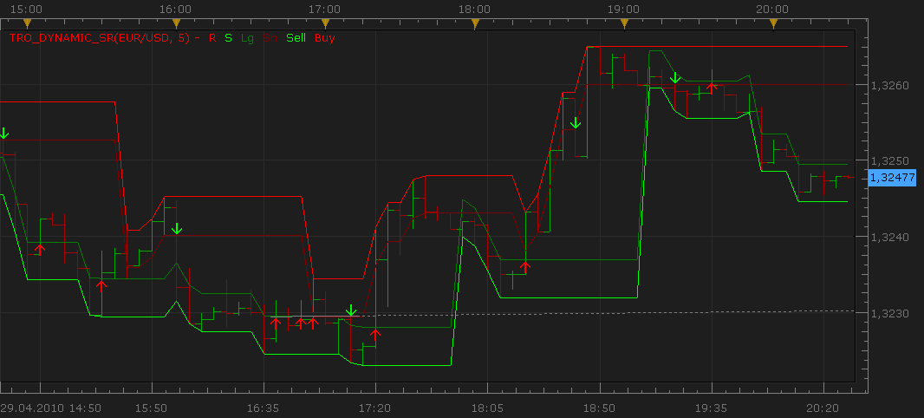This screenshot has width=924, height=418.
Task: Click the red Buy arrow between 14:50 and 15:50
Action: click(102, 286)
